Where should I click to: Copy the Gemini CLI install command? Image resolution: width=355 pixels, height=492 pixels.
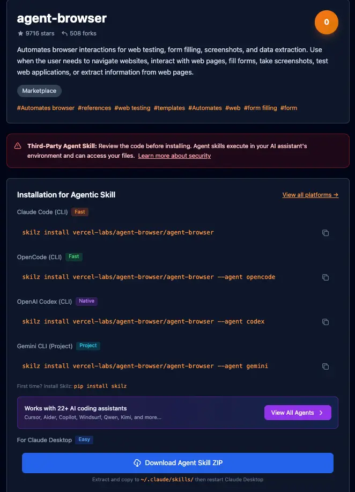(x=325, y=366)
